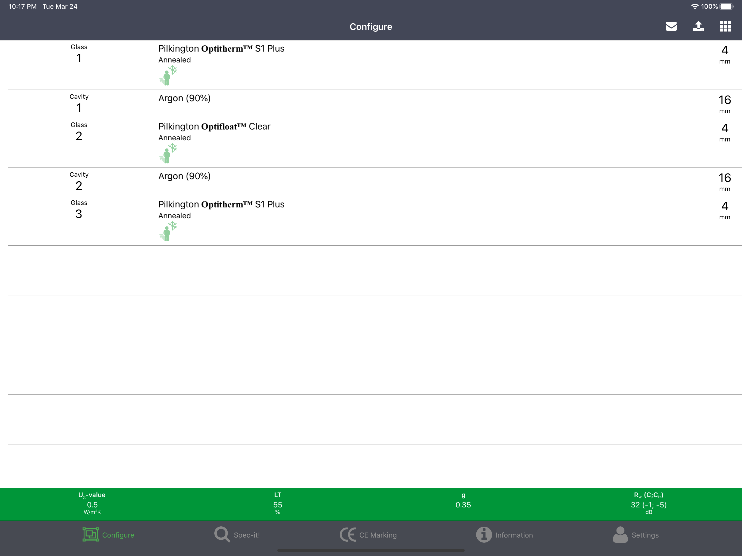Viewport: 742px width, 556px height.
Task: Go to the Information tab
Action: 504,535
